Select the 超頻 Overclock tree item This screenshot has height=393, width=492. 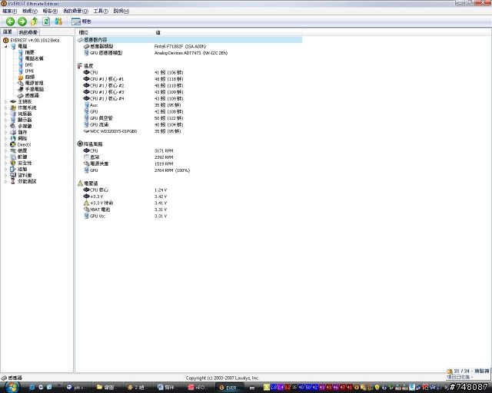click(x=29, y=77)
